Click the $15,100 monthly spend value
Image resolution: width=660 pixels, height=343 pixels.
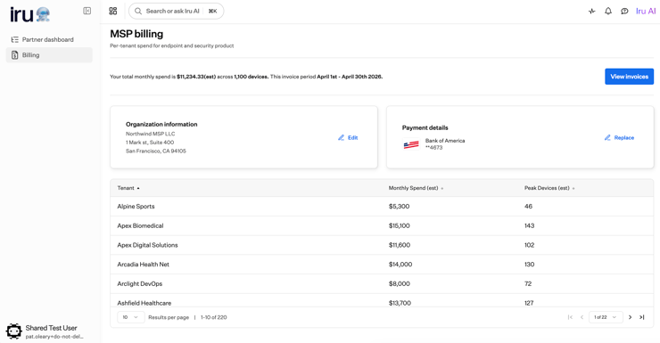tap(399, 225)
